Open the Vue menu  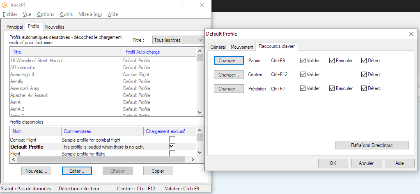27,14
